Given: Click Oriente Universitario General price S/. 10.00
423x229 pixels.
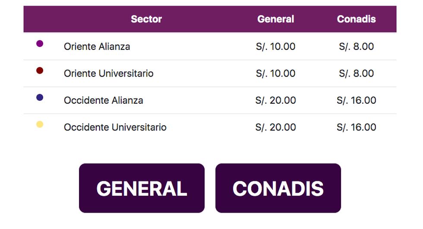Looking at the screenshot, I should coord(275,74).
